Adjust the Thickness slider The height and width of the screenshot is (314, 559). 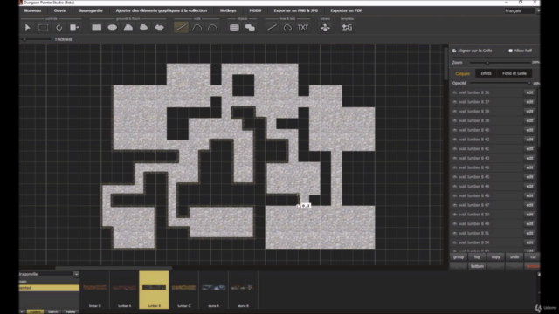tap(24, 39)
